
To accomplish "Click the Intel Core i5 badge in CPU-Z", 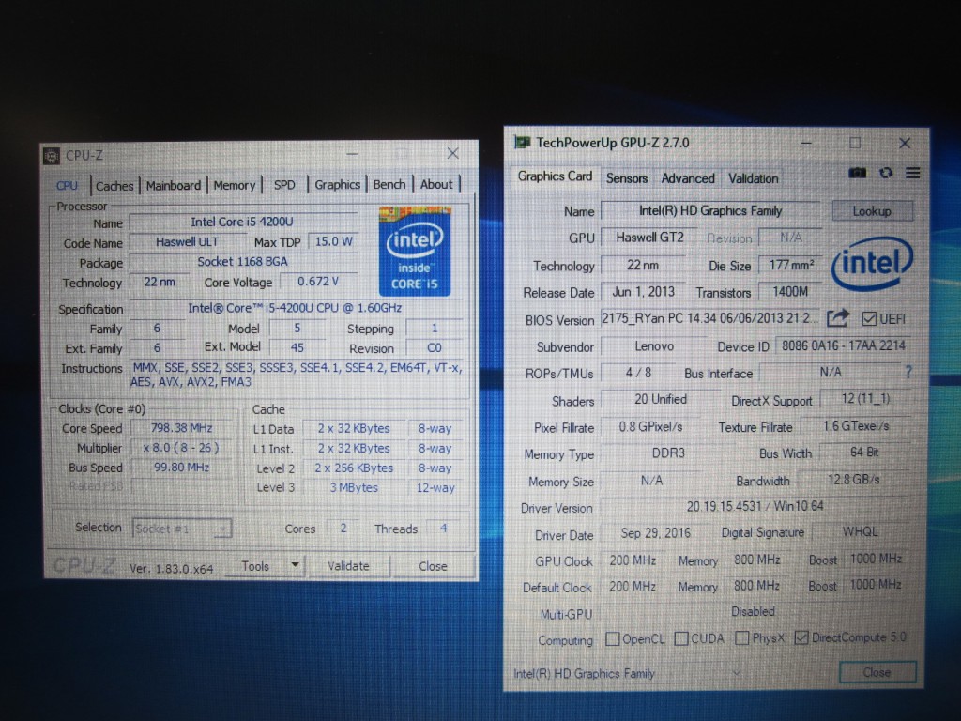I will (x=415, y=252).
